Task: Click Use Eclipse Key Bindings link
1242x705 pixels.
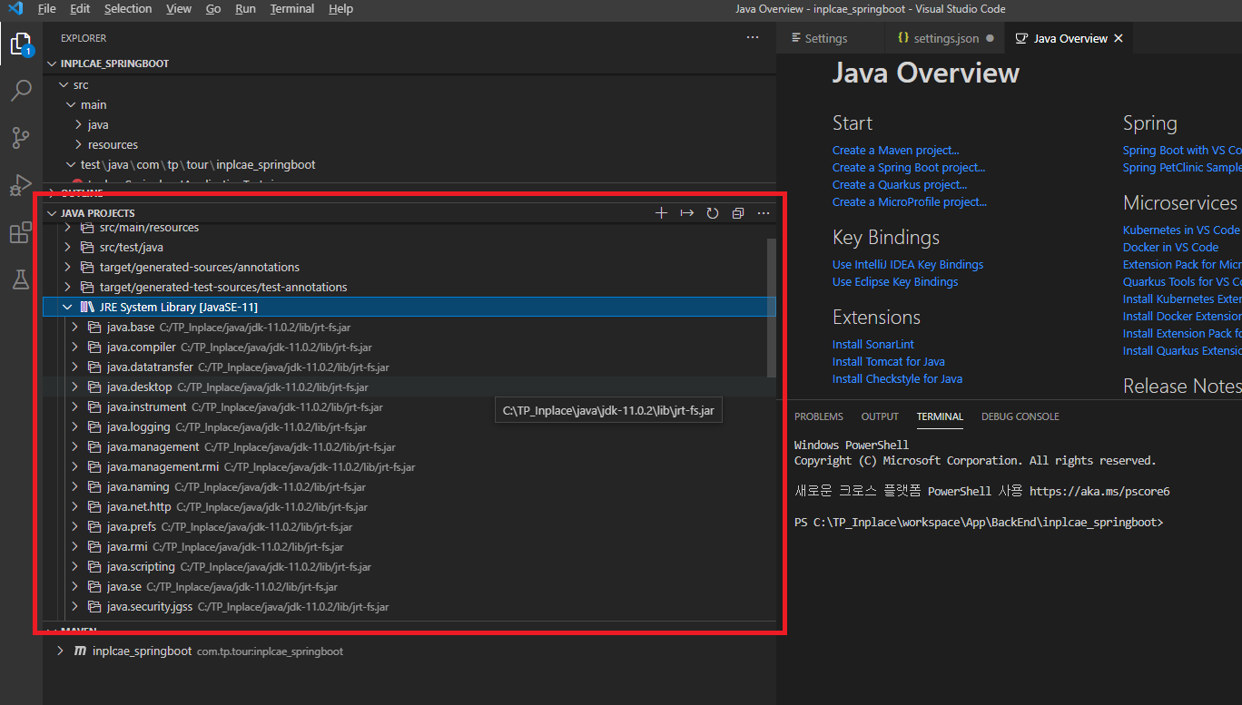Action: pos(895,282)
